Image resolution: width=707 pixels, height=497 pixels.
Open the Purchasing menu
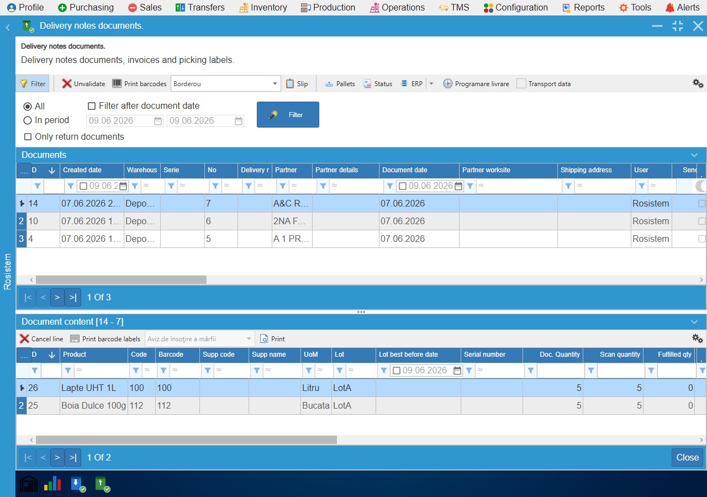[86, 8]
